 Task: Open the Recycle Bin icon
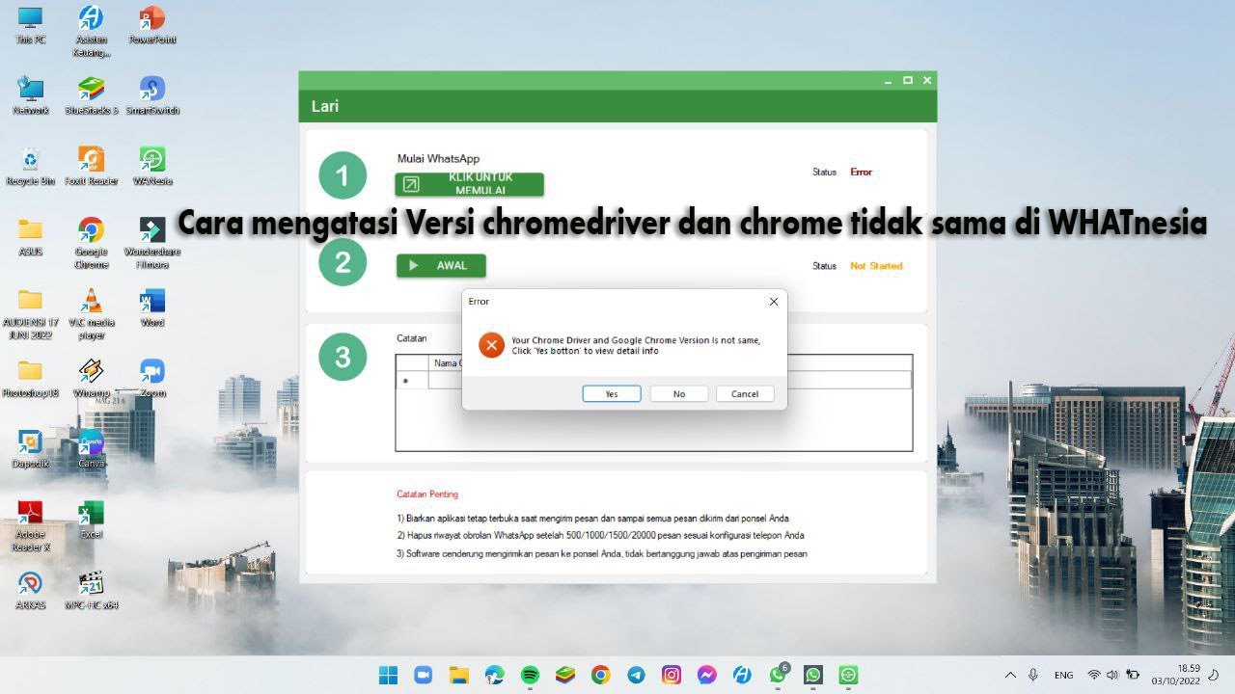(x=31, y=166)
